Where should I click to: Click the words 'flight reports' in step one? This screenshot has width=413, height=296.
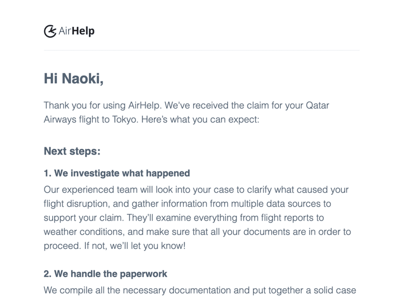click(287, 217)
